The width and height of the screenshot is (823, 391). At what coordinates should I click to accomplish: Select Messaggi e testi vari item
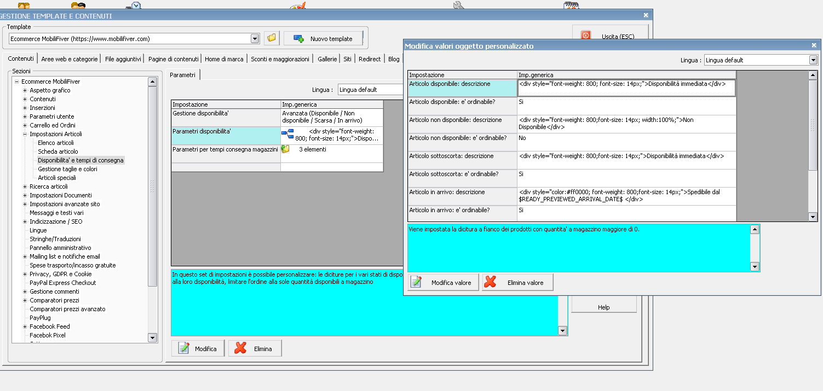click(56, 213)
